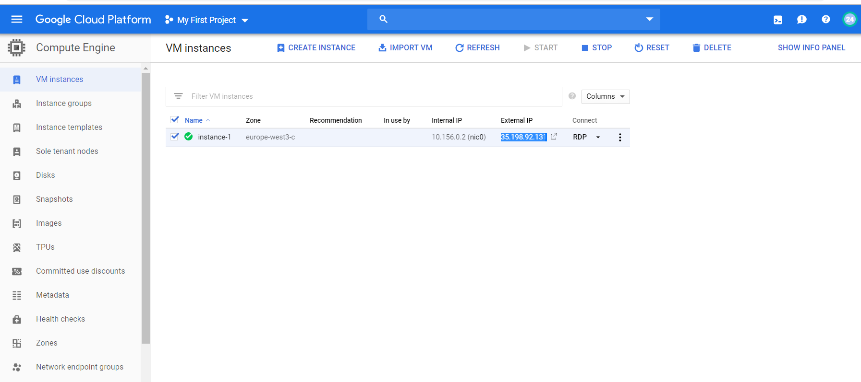Click the Images sidebar icon
Viewport: 861px width, 382px height.
[17, 223]
